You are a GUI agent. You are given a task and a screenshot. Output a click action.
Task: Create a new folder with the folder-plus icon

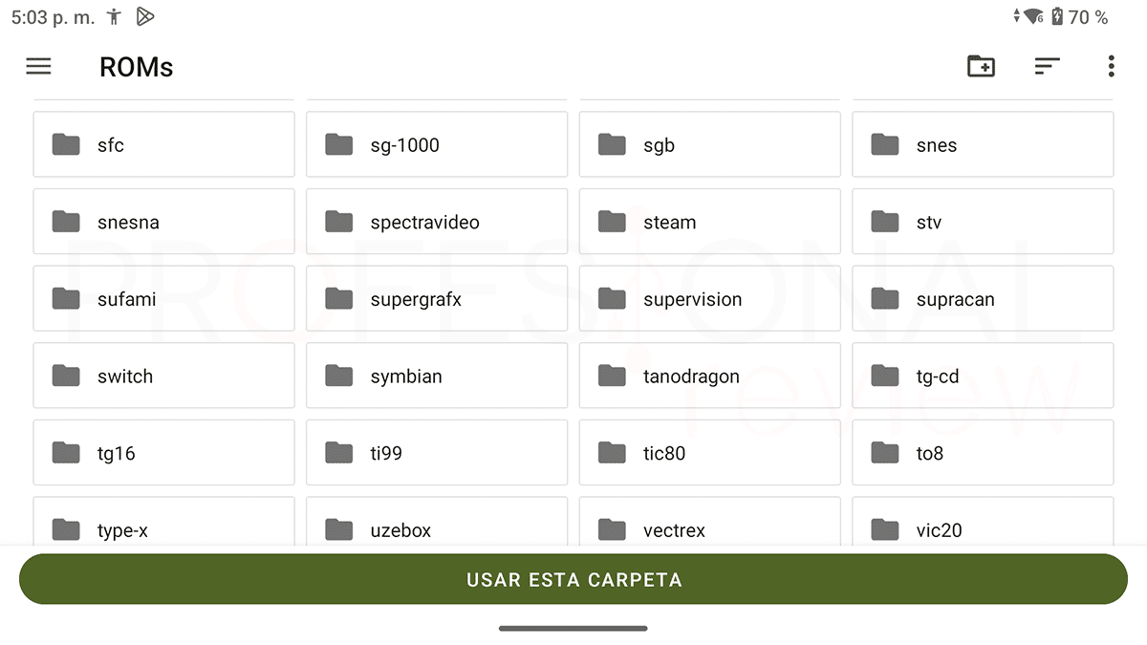981,66
